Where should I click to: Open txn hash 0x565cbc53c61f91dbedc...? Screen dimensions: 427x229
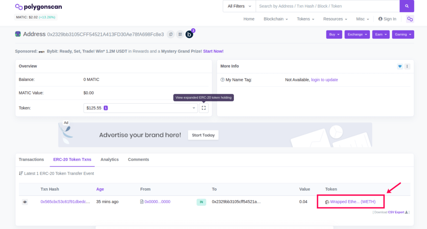click(65, 202)
